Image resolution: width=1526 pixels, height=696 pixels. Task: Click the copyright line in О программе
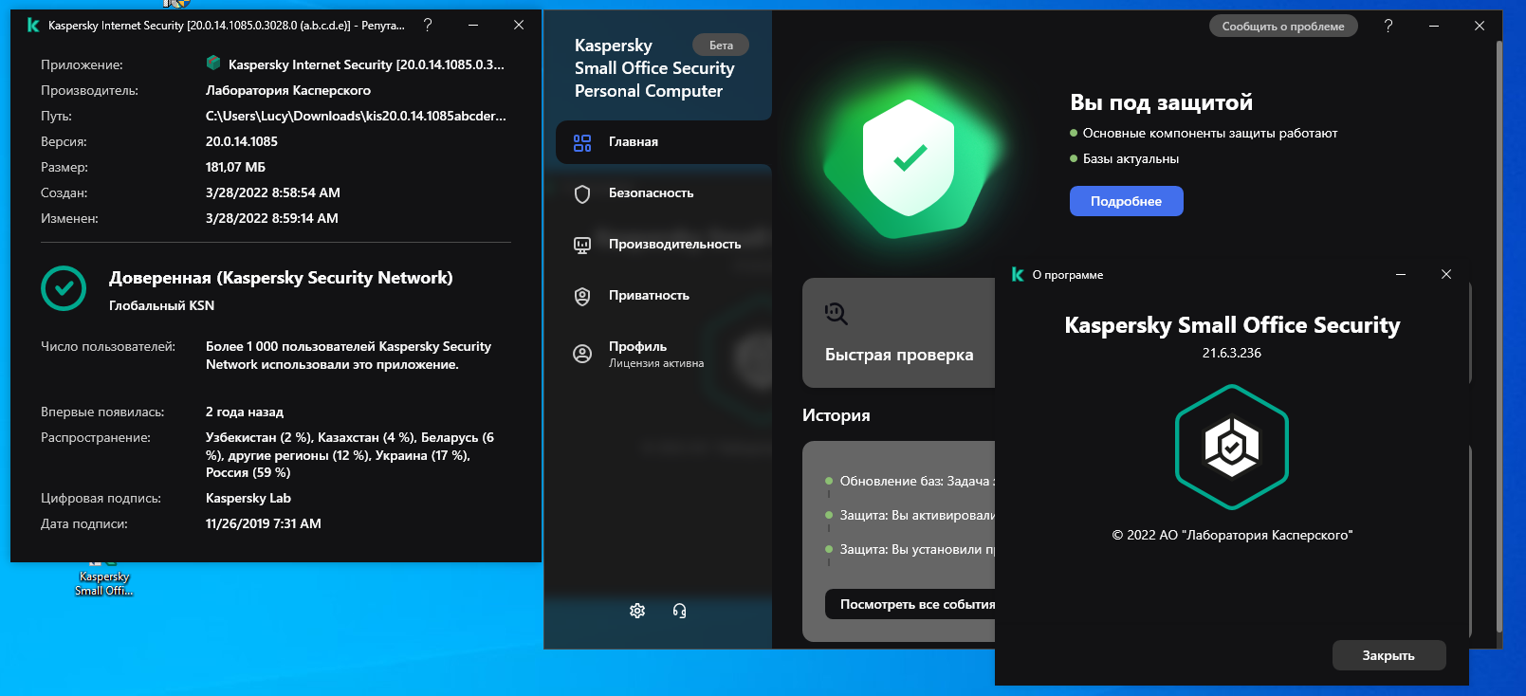1232,535
